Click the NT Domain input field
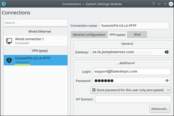The height and width of the screenshot is (116, 174). [133, 99]
